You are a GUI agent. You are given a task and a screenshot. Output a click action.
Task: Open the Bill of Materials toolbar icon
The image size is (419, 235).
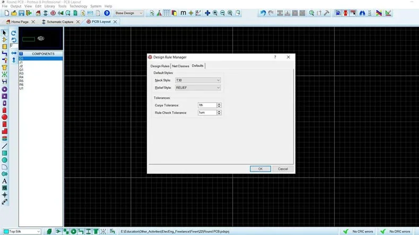click(x=83, y=13)
